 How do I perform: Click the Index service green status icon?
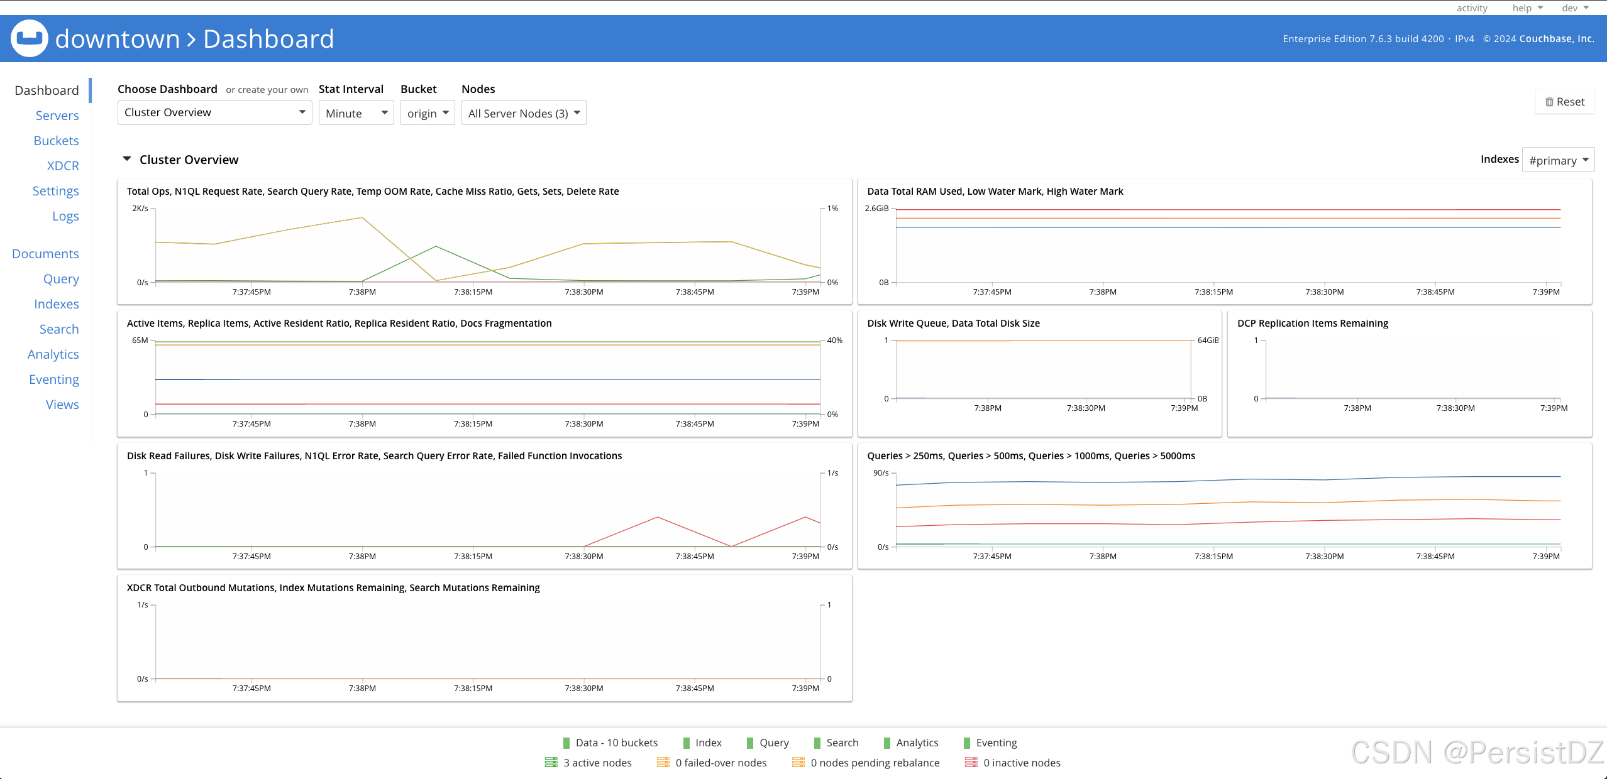pyautogui.click(x=687, y=743)
